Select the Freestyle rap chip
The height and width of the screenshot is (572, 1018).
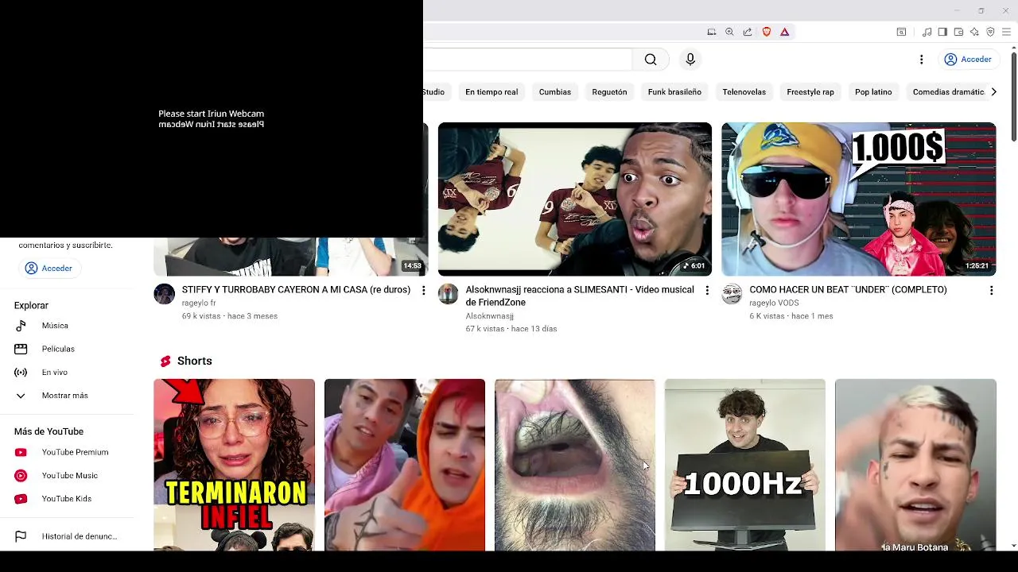810,92
